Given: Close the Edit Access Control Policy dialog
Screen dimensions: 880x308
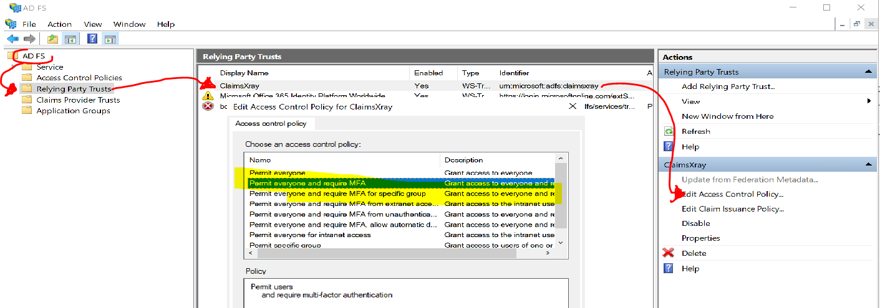Looking at the screenshot, I should coord(573,106).
